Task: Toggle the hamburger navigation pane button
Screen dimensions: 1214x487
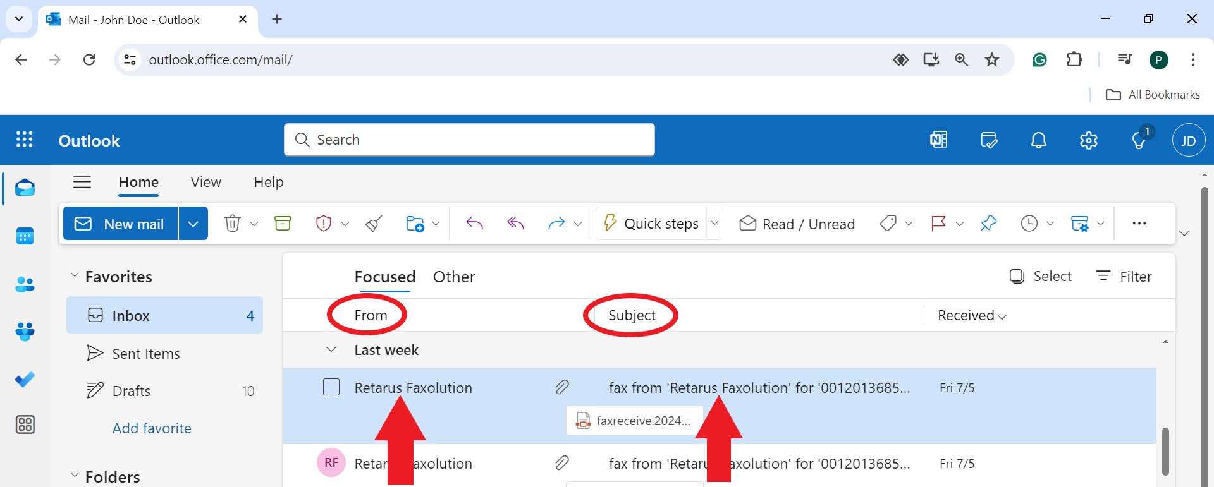Action: coord(82,183)
